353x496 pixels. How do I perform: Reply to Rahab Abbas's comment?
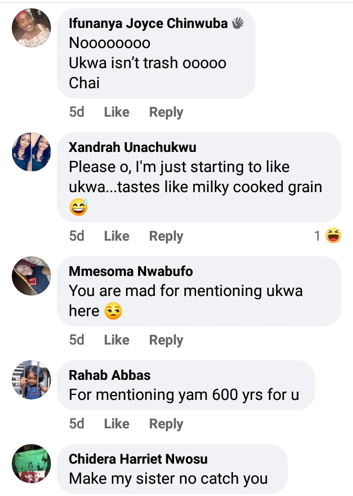pyautogui.click(x=166, y=424)
